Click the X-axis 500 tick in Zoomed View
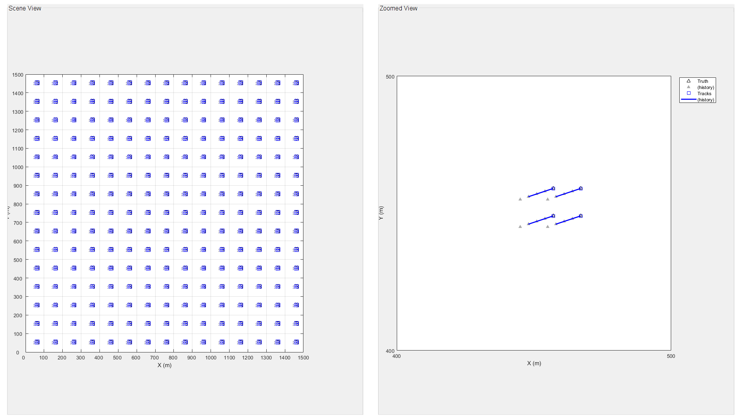Viewport: 742px width, 419px height. [x=671, y=356]
